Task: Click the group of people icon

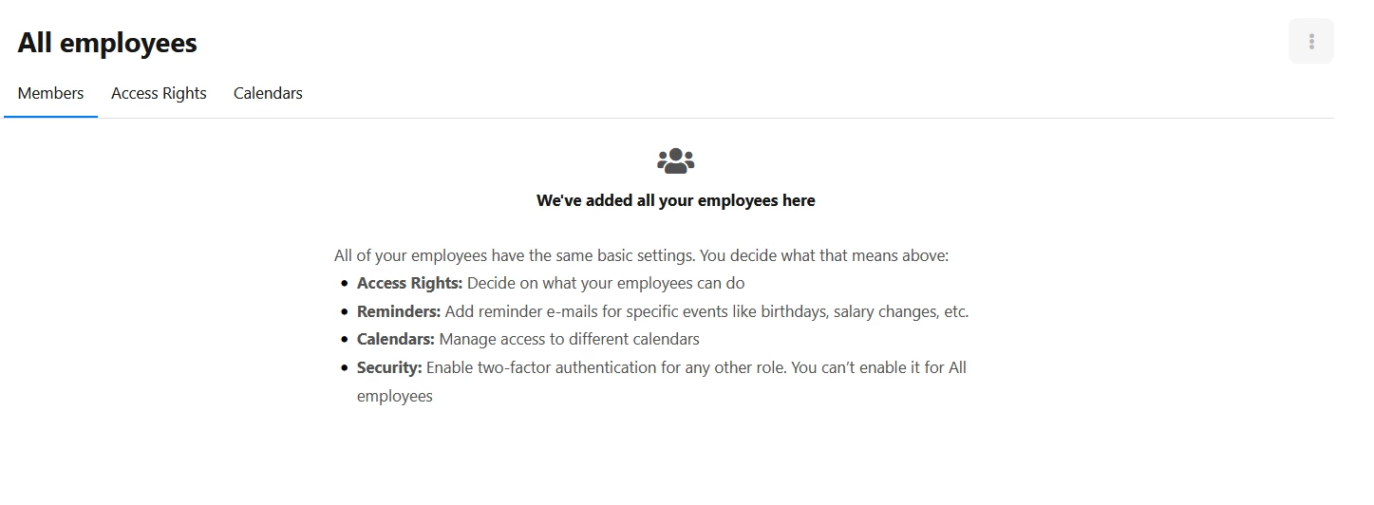Action: 675,160
